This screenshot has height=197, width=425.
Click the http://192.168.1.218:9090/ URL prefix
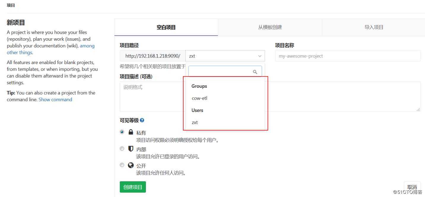[153, 56]
